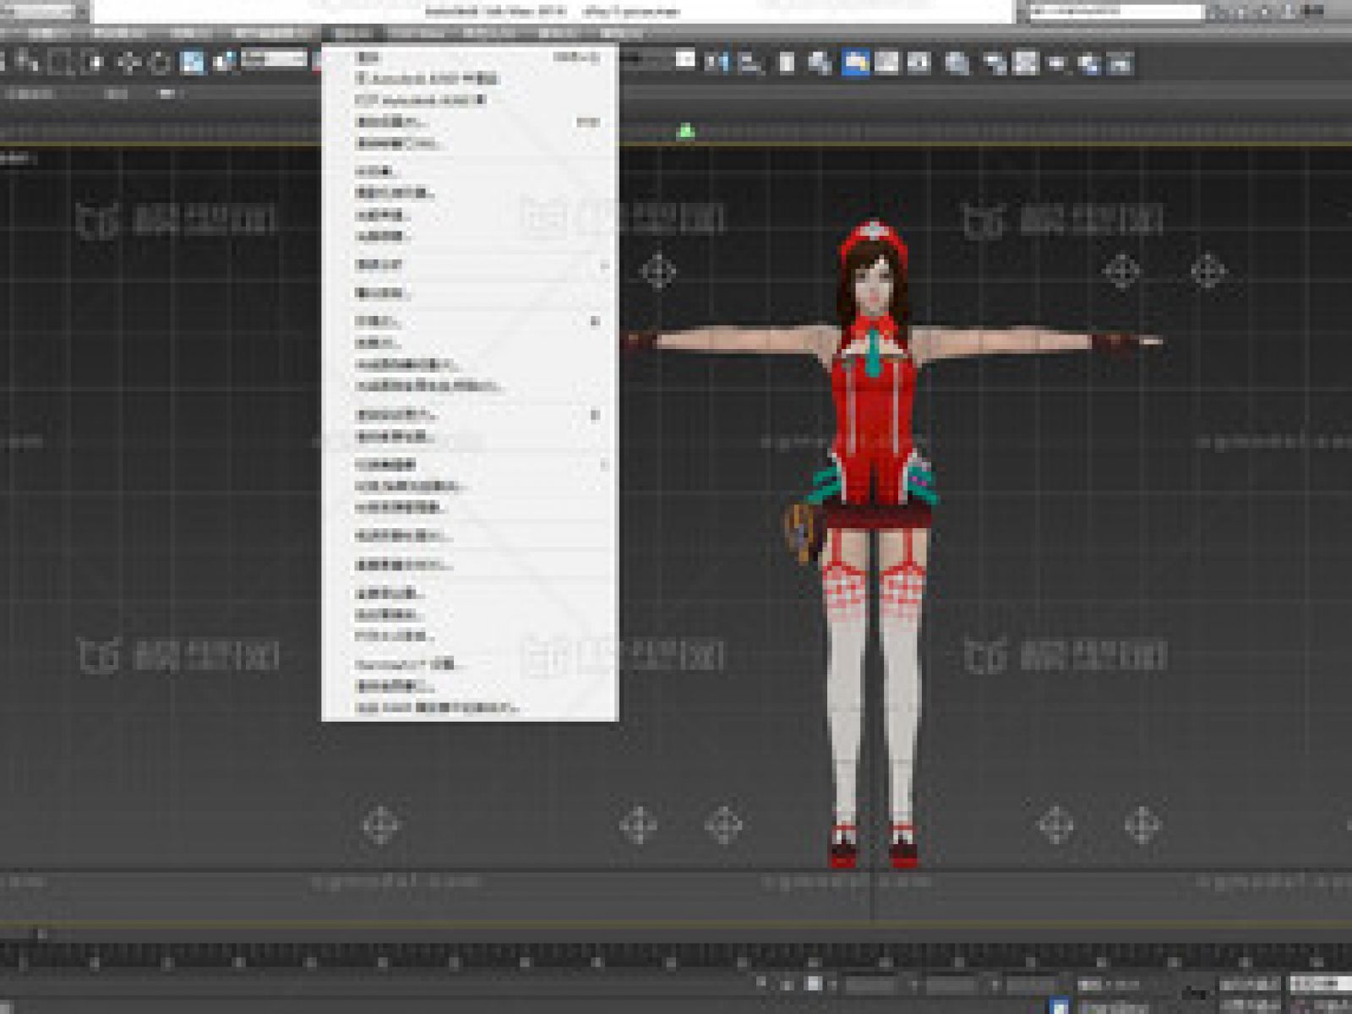Image resolution: width=1352 pixels, height=1014 pixels.
Task: Click the X coordinate field in status bar
Action: pos(870,985)
